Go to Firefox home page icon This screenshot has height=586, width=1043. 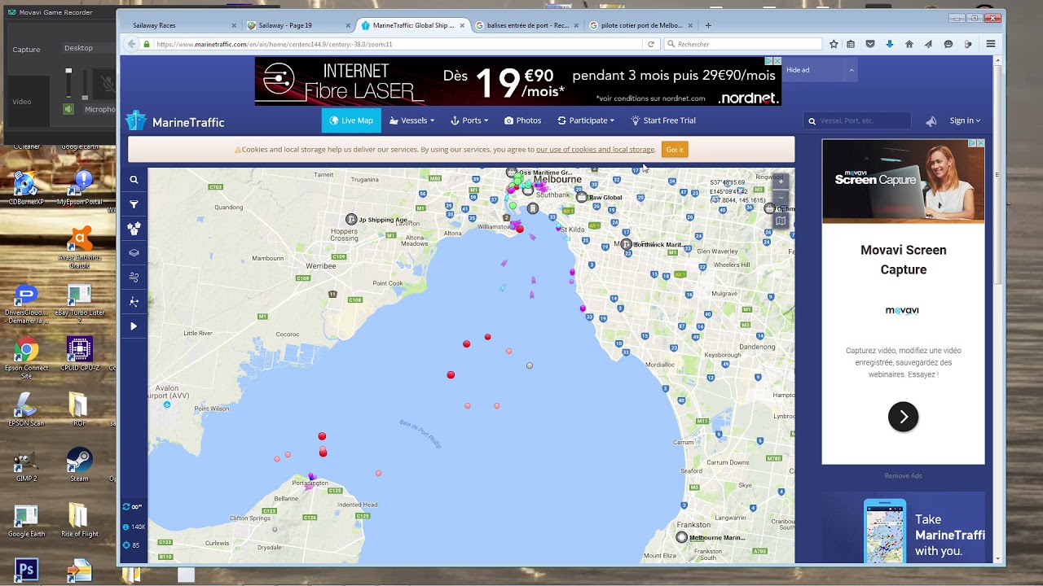909,44
